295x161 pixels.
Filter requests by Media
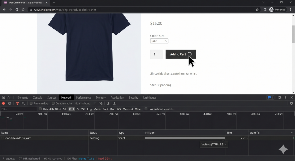(x=97, y=109)
